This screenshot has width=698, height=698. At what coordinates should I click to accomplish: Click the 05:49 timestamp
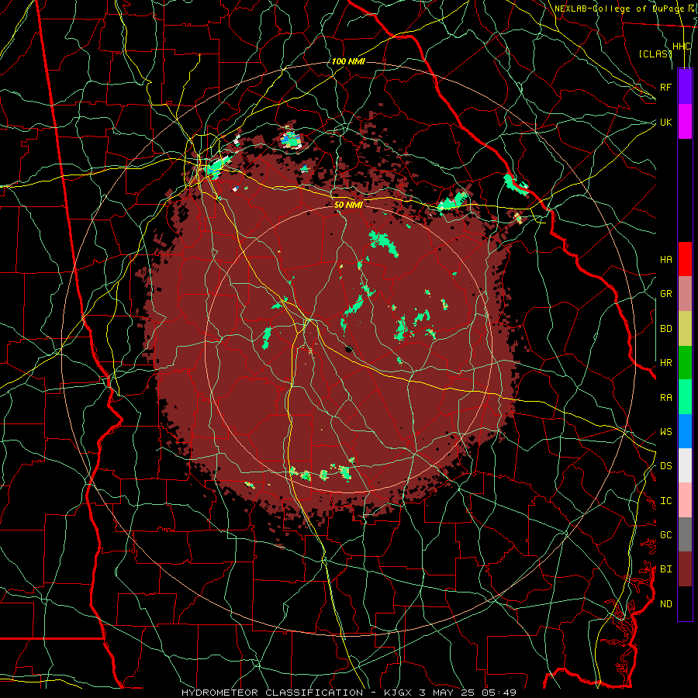coord(498,693)
